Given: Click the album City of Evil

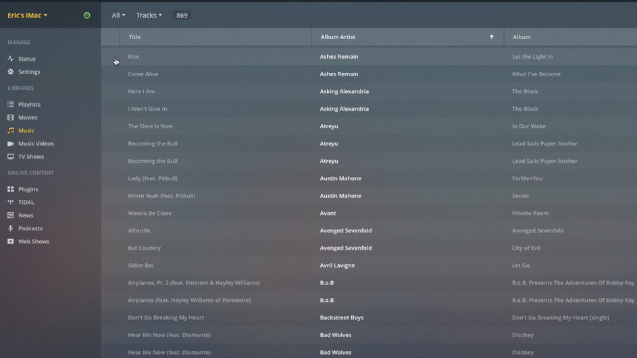Looking at the screenshot, I should point(526,248).
